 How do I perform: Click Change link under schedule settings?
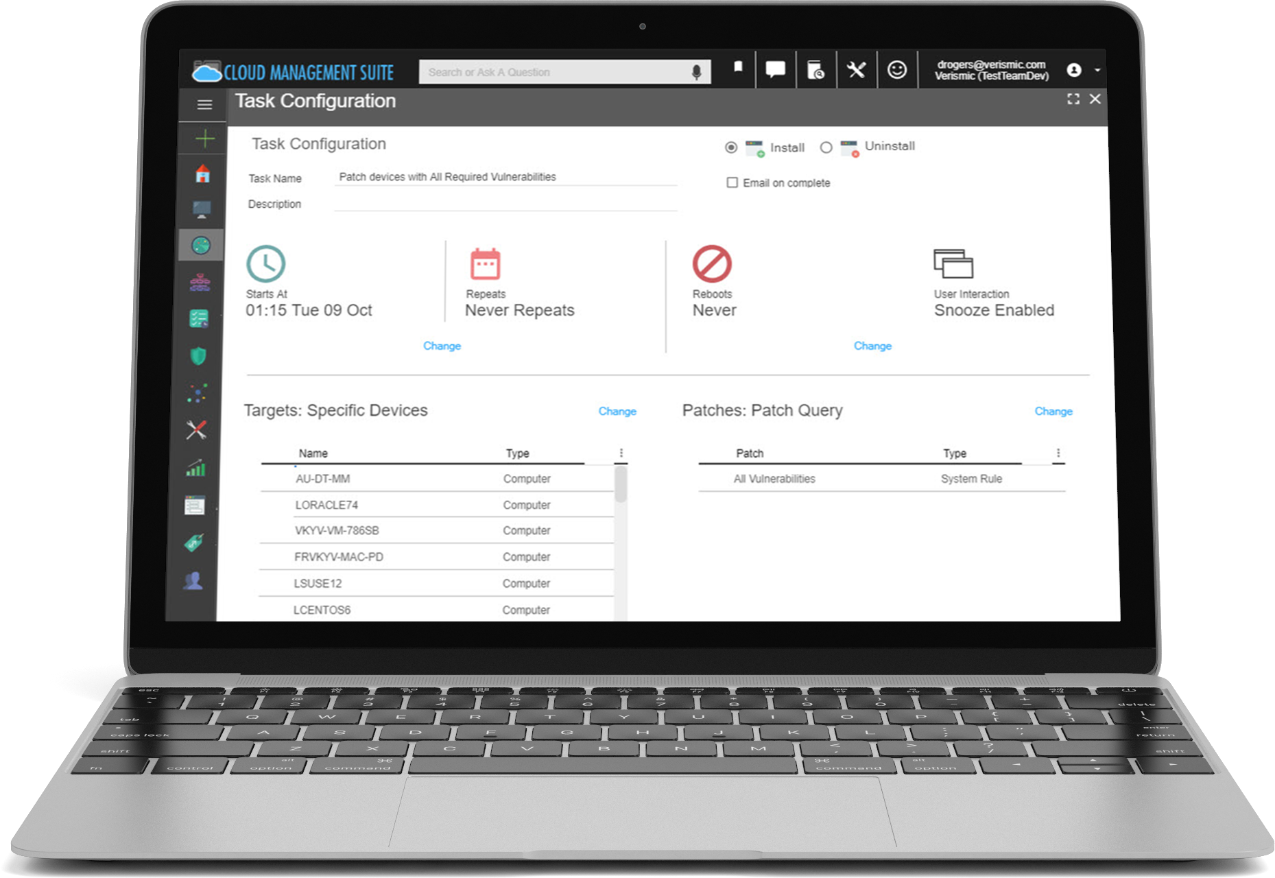(x=442, y=346)
